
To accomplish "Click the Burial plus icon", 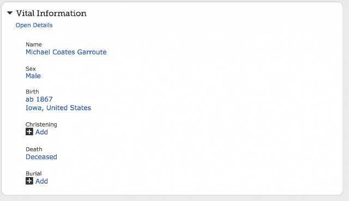I will (29, 181).
